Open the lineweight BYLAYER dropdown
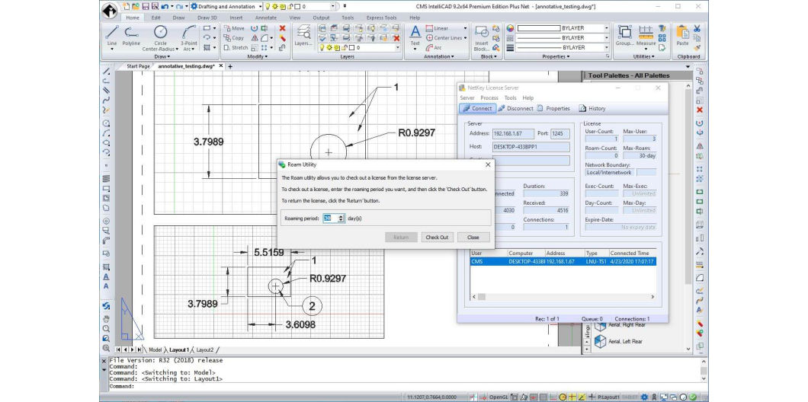This screenshot has height=402, width=808. (x=606, y=47)
